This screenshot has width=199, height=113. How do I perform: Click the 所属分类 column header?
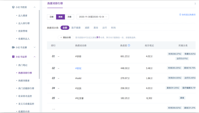pos(183,45)
